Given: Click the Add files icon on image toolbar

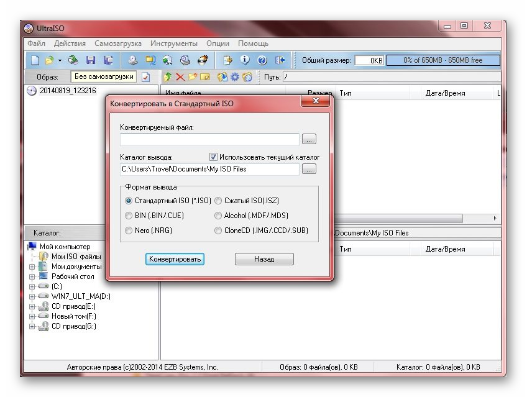Looking at the screenshot, I should pos(222,77).
